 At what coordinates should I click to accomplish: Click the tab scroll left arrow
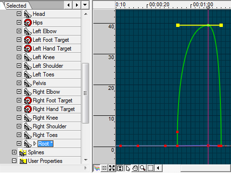pos(68,5)
